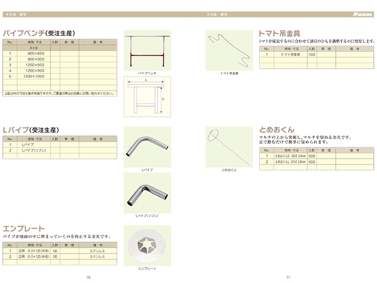This screenshot has height=283, width=377.
Task: Click quantity 100 in the 22用 row
Action: 55,251
